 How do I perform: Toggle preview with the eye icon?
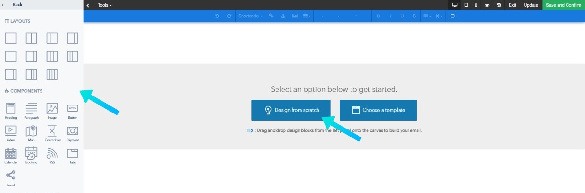click(487, 5)
